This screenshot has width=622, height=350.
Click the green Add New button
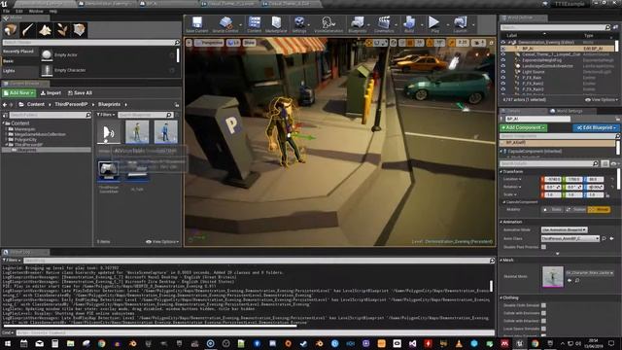point(18,93)
